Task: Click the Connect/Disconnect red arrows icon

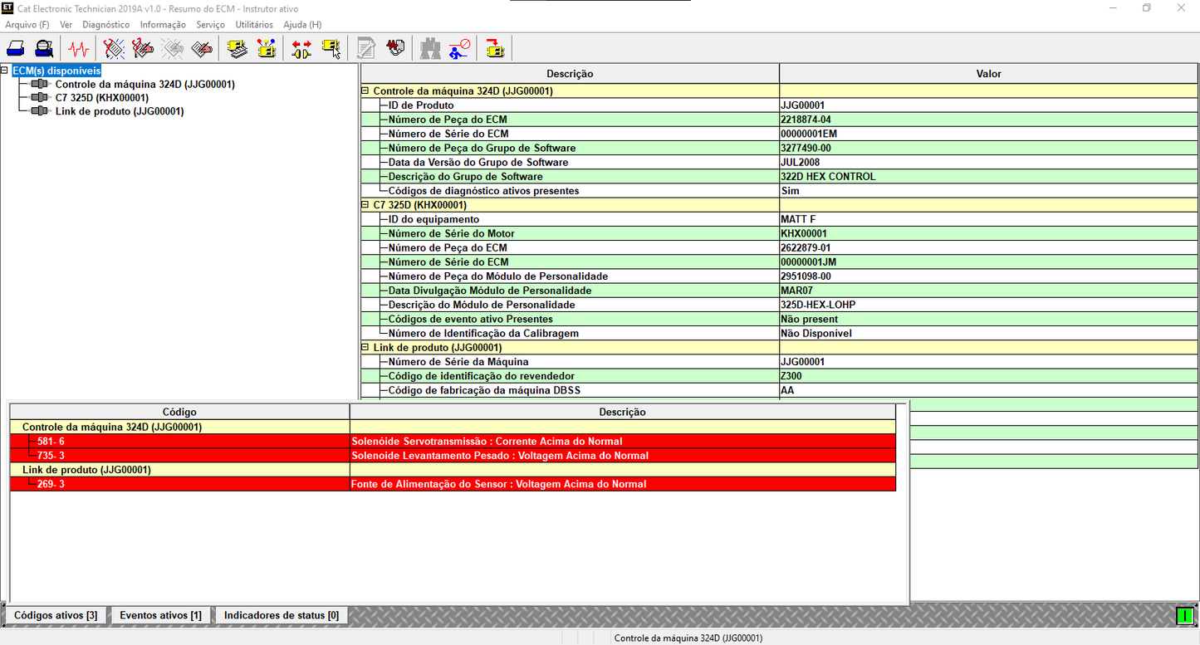Action: [x=301, y=49]
